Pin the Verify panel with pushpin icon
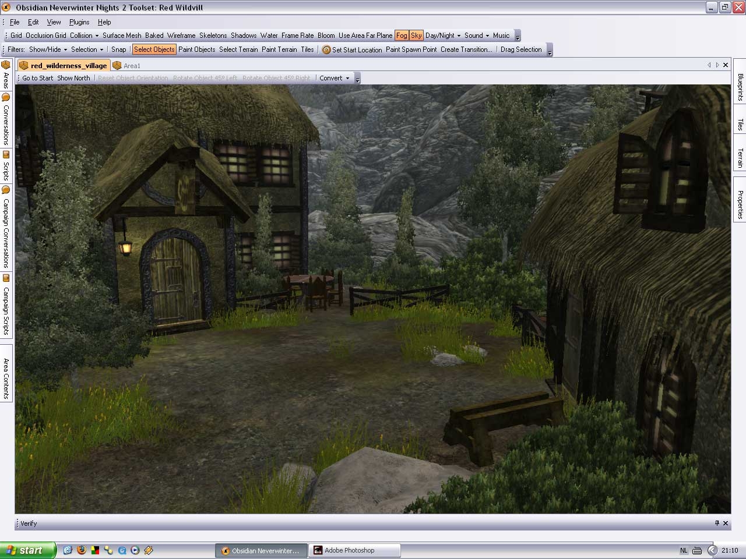The width and height of the screenshot is (746, 559). click(716, 523)
